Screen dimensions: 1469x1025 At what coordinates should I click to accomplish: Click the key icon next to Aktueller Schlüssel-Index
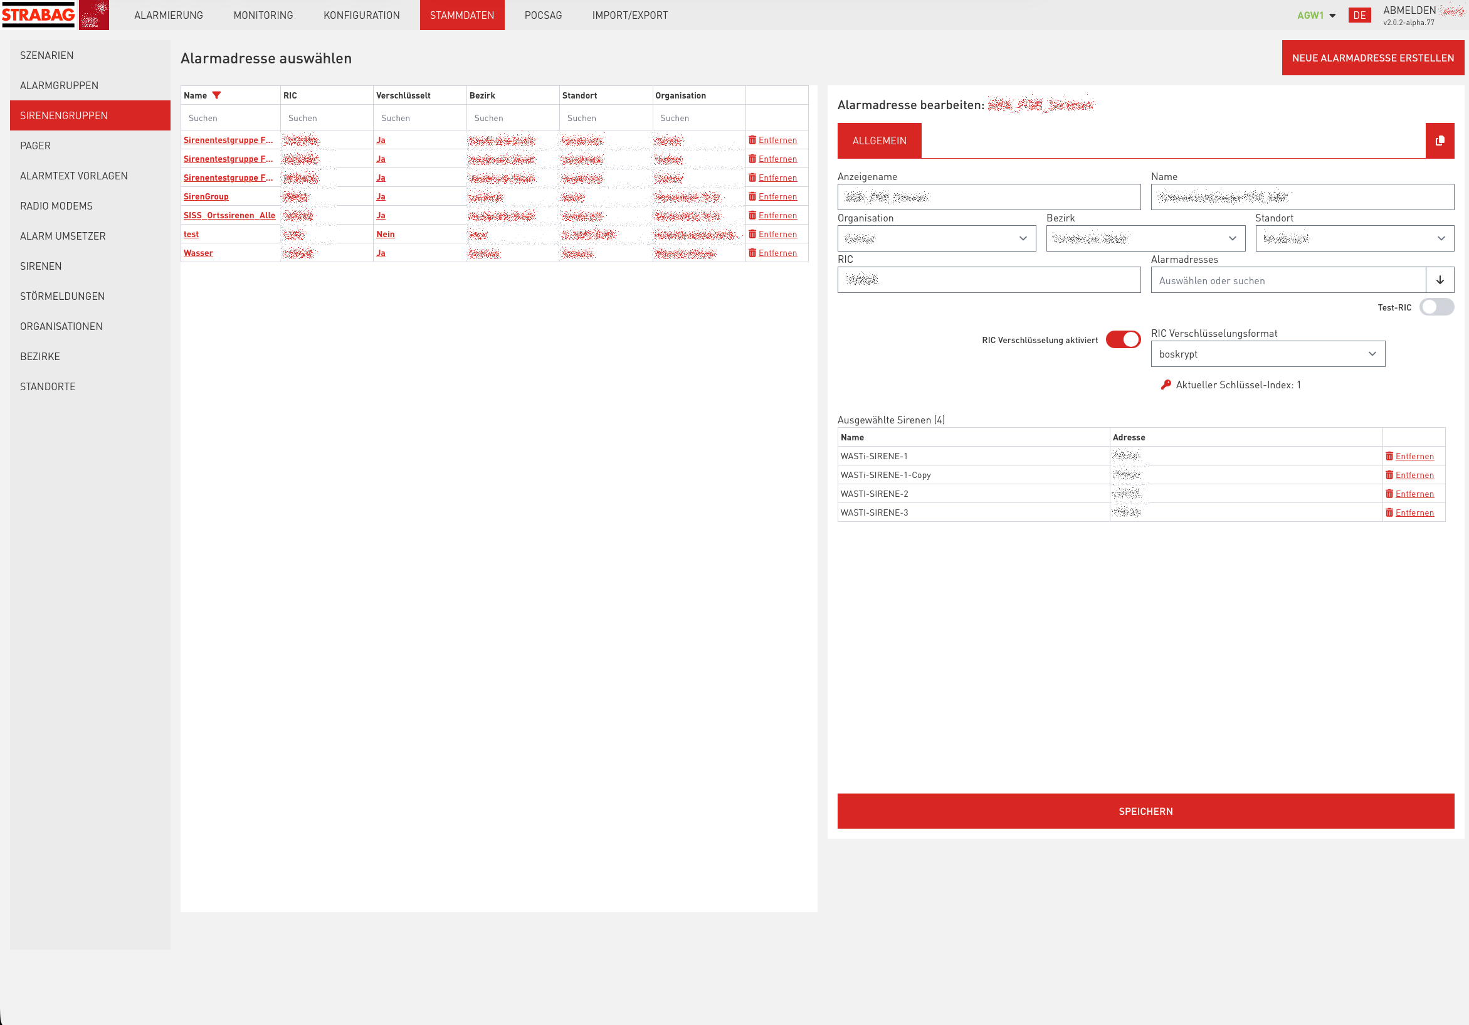tap(1166, 384)
